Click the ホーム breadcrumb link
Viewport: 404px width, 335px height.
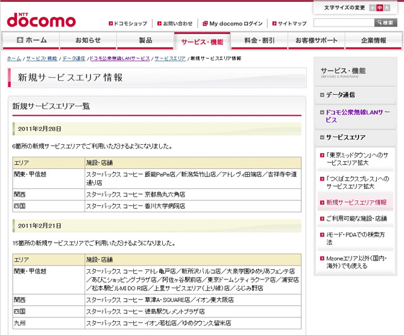(14, 59)
